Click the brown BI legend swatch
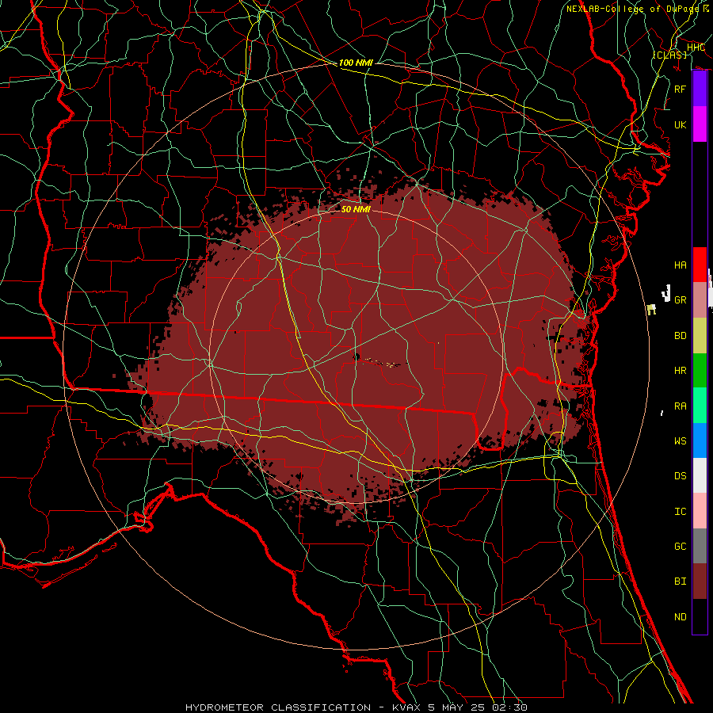Viewport: 713px width, 713px height. click(700, 581)
